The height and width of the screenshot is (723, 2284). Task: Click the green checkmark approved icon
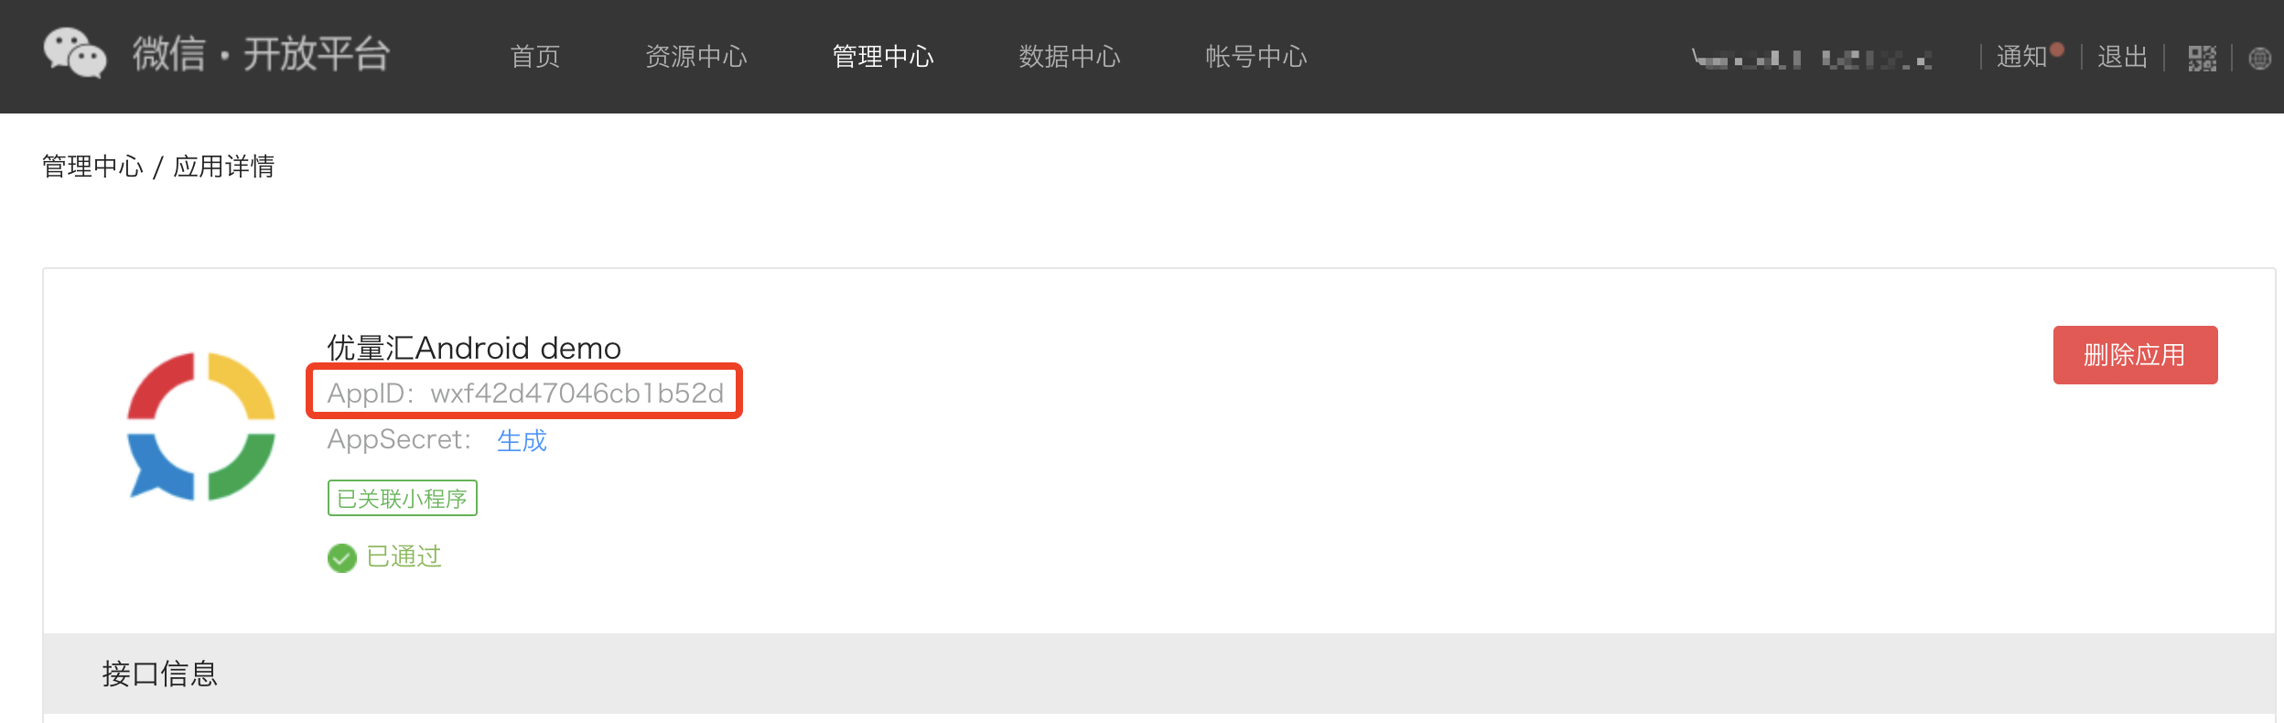[342, 557]
